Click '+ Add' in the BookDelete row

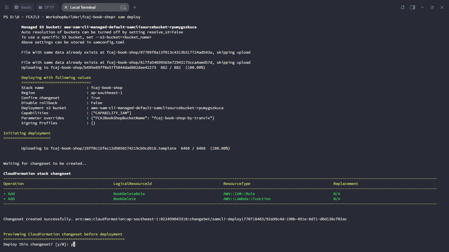pos(9,199)
